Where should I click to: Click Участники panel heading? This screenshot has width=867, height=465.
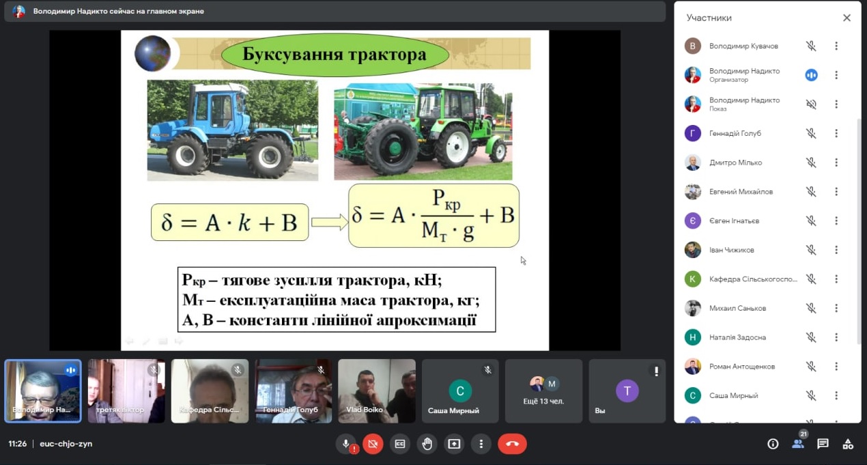[x=709, y=18]
